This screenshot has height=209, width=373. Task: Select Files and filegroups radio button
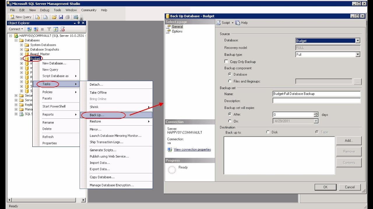tap(230, 81)
